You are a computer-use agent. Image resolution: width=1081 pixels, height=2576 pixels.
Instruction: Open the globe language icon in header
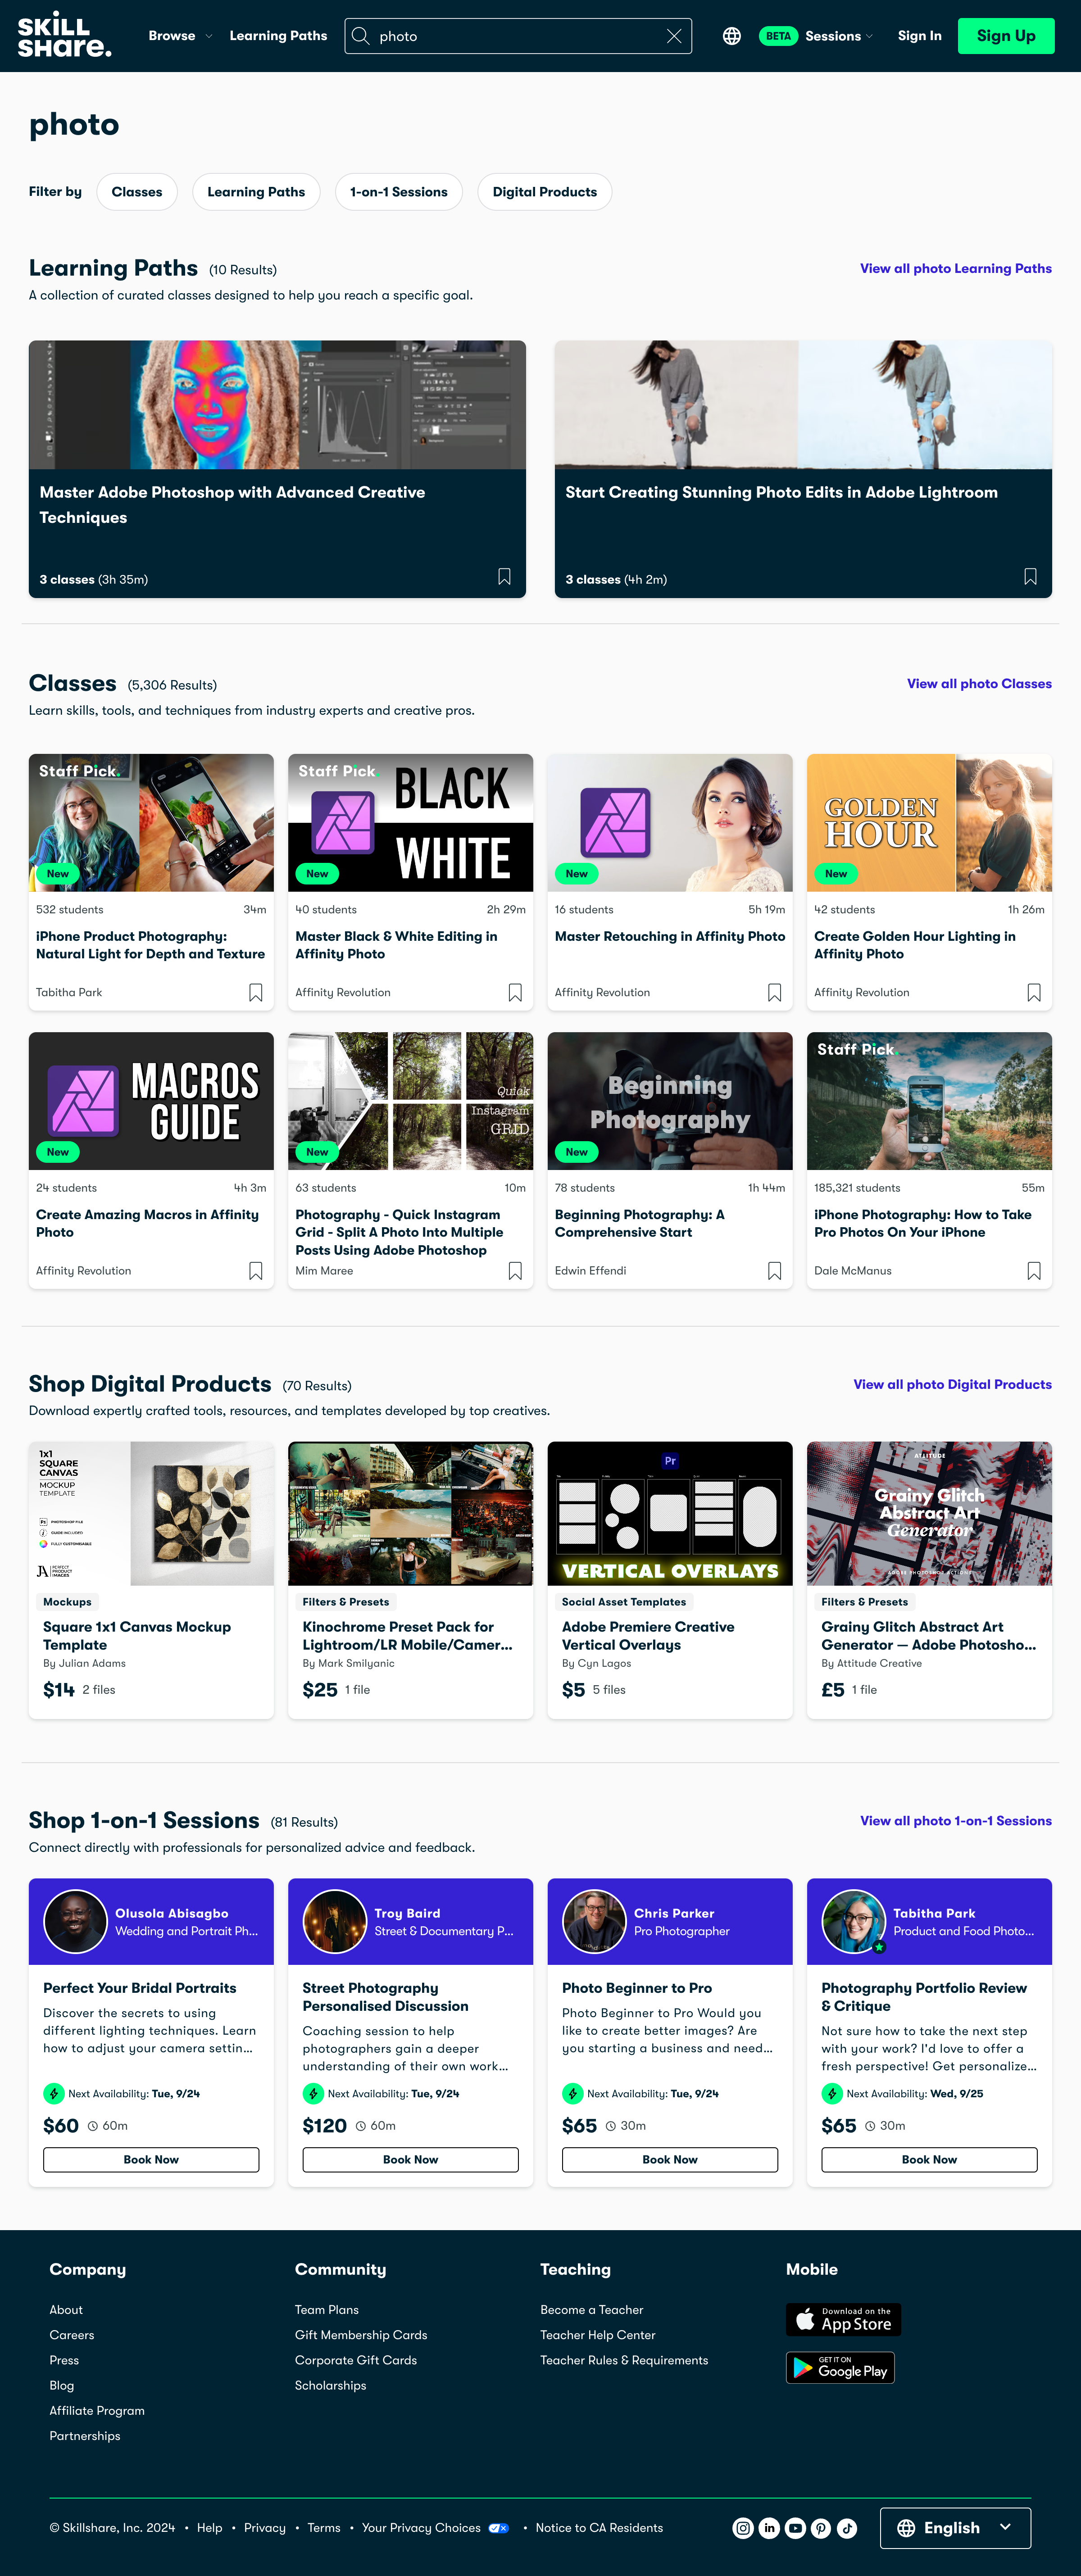pos(732,36)
